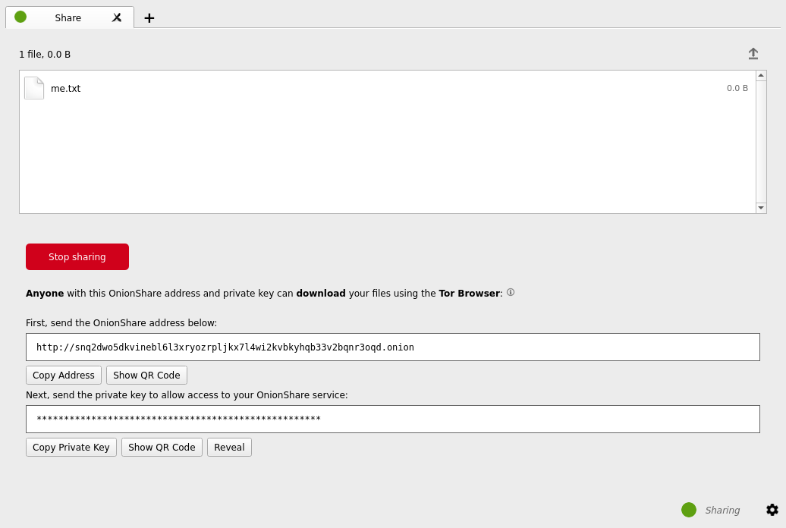The image size is (786, 528).
Task: Click file list scrollbar up arrow
Action: click(761, 75)
